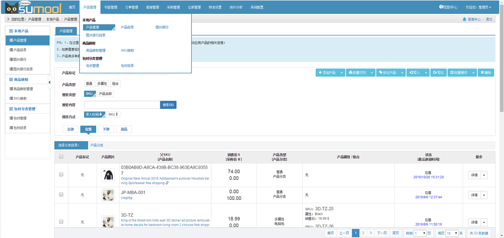This screenshot has width=504, height=238.
Task: Open the 帮助中心 help center
Action: [448, 7]
